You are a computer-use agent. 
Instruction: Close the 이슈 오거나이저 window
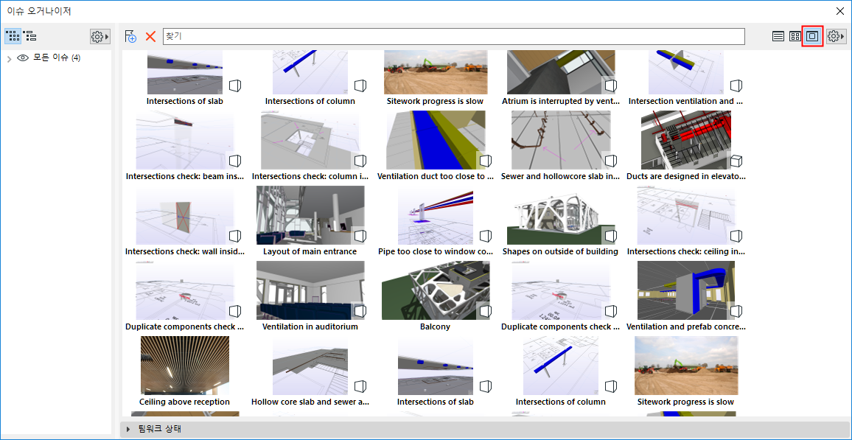(839, 11)
